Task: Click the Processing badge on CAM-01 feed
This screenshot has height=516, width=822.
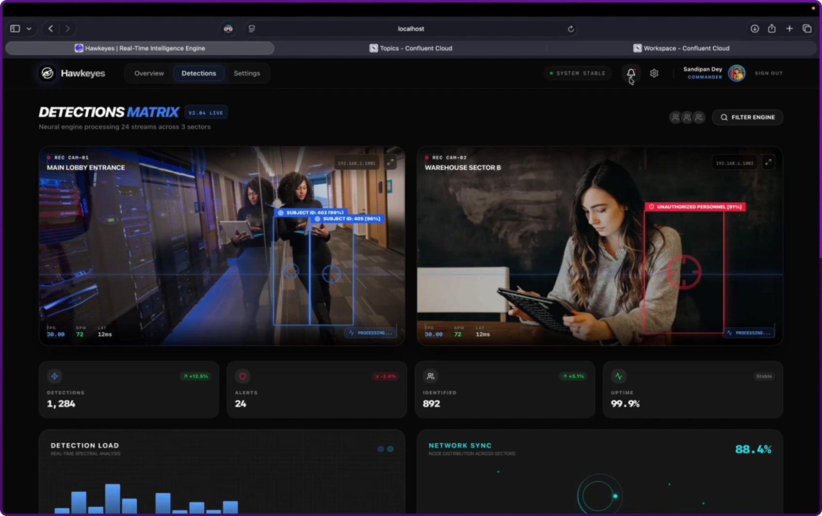Action: tap(371, 333)
